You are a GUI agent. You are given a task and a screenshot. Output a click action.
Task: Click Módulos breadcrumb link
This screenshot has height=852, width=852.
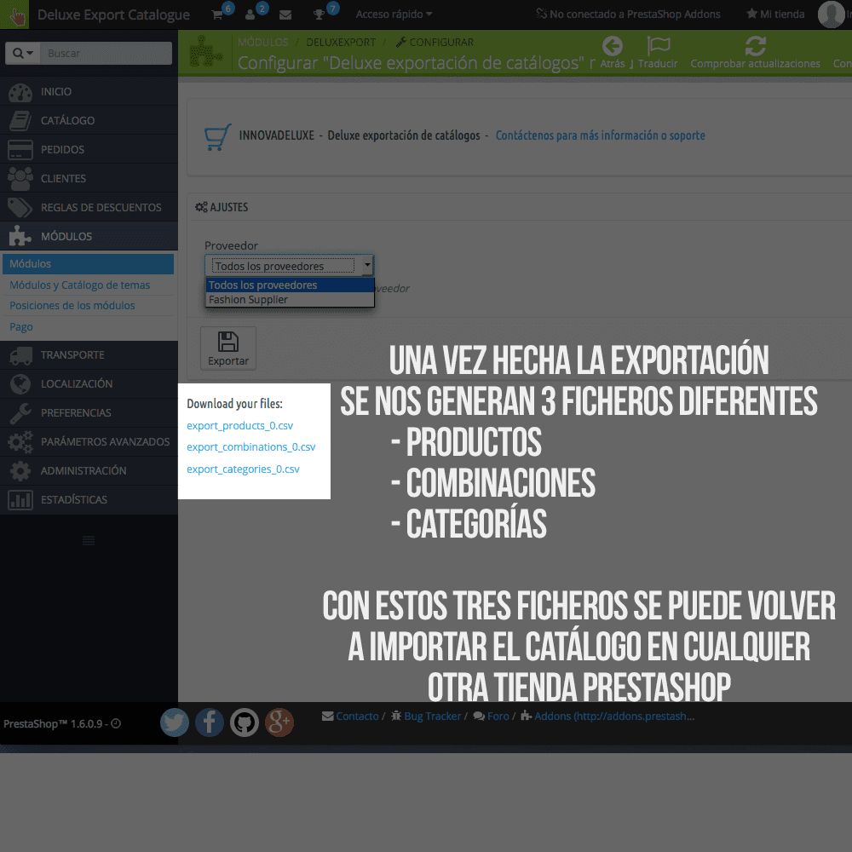tap(263, 42)
